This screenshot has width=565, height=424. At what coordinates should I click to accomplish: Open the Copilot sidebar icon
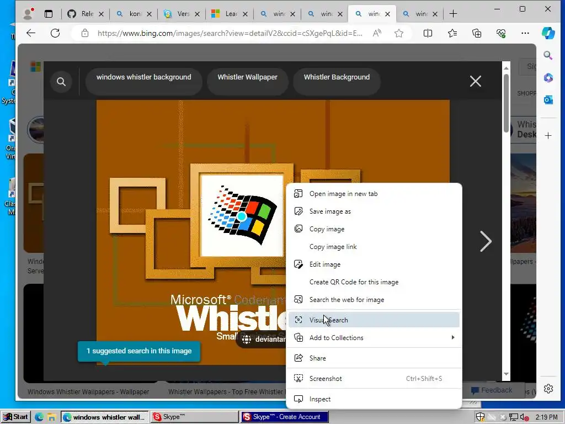[548, 33]
